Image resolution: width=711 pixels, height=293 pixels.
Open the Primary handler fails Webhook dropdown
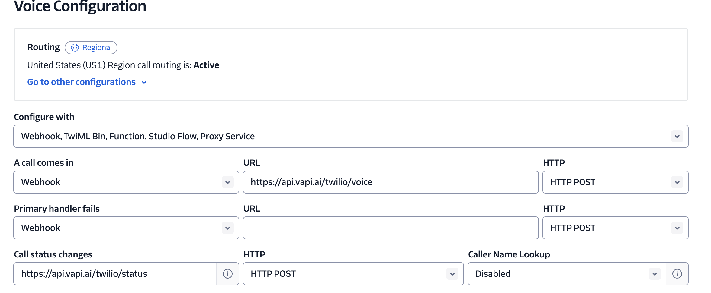121,228
